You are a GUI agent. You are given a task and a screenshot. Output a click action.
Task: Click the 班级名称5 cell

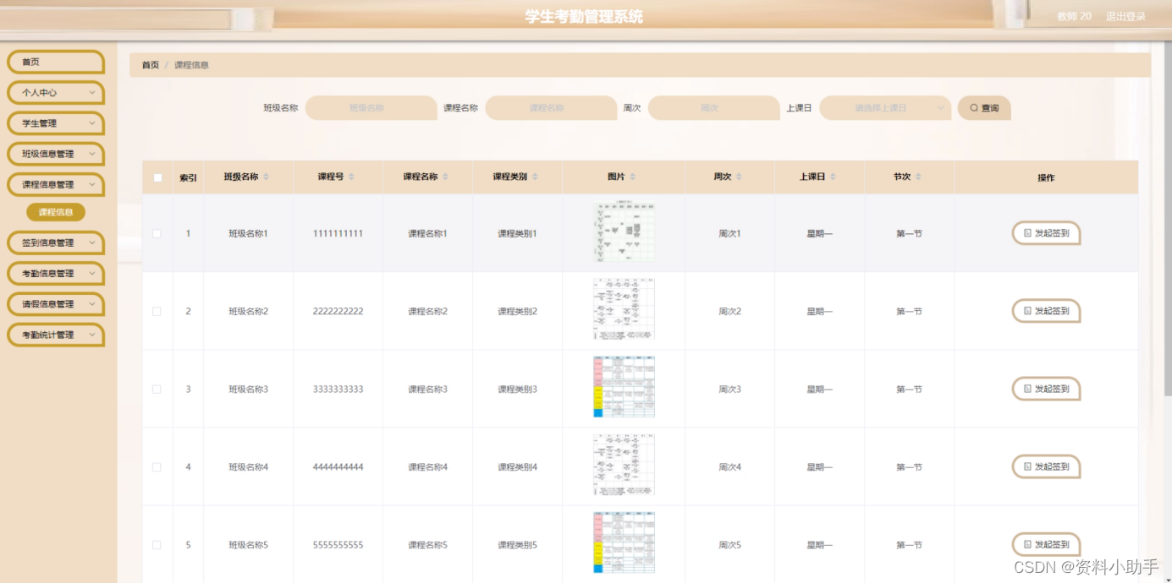[x=248, y=545]
